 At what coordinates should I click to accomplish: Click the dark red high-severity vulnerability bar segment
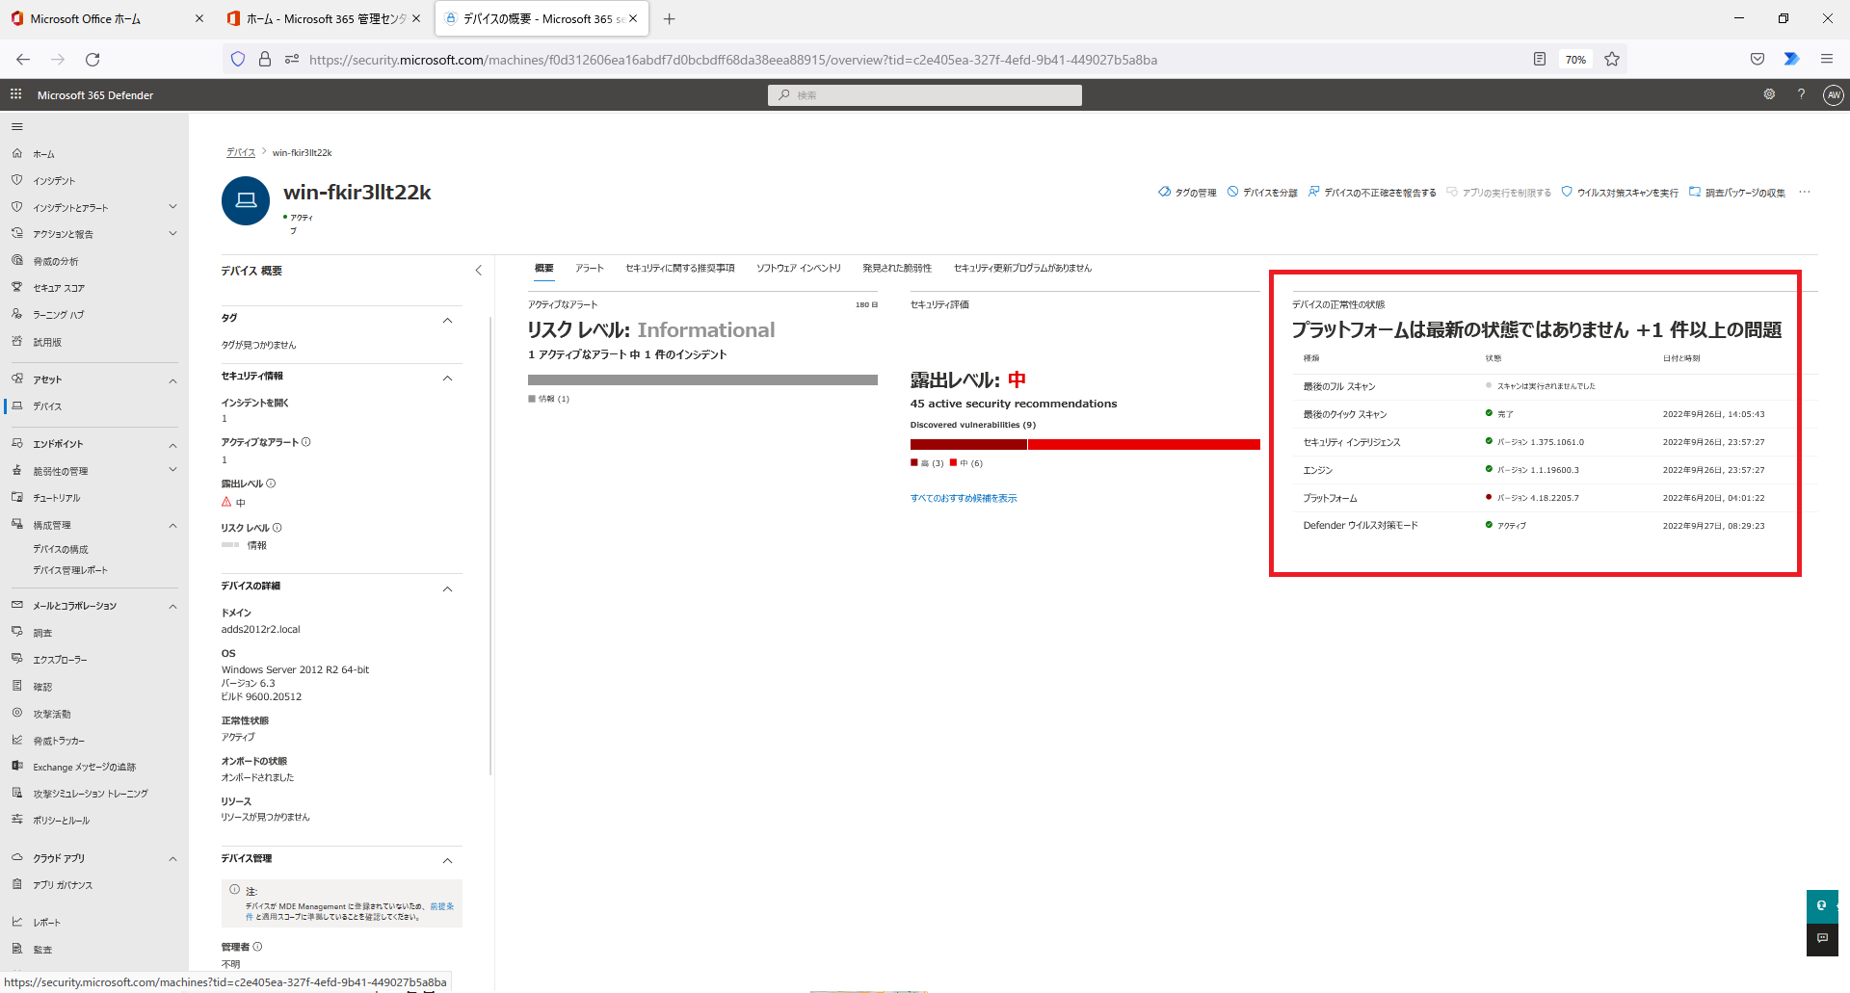tap(968, 444)
